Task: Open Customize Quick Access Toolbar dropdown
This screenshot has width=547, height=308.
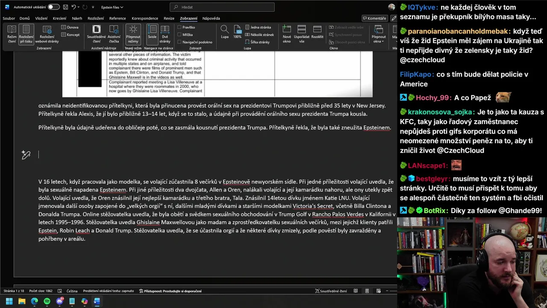Action: [x=93, y=7]
